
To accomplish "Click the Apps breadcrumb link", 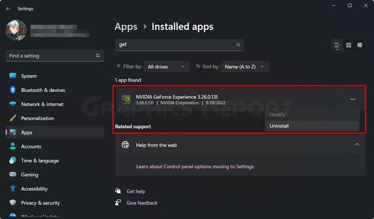I will (126, 26).
